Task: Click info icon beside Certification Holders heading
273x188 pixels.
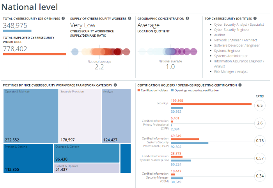Action: [x=240, y=85]
